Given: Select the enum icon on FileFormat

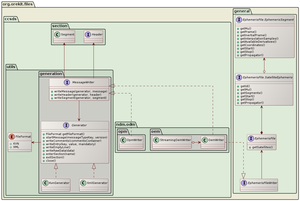Looking at the screenshot, I should pos(12,137).
